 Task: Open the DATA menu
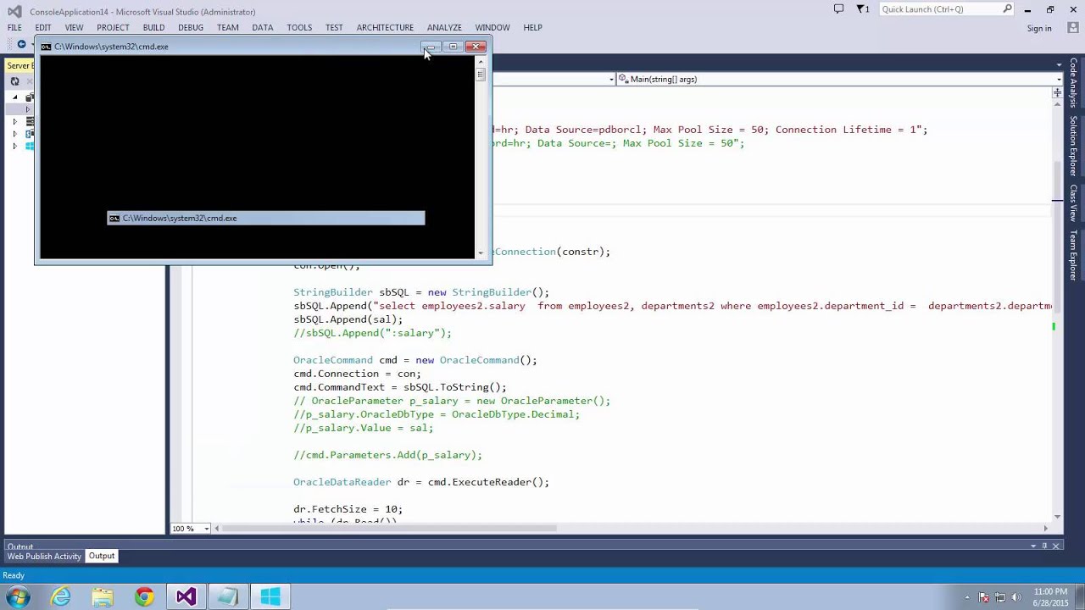tap(263, 27)
